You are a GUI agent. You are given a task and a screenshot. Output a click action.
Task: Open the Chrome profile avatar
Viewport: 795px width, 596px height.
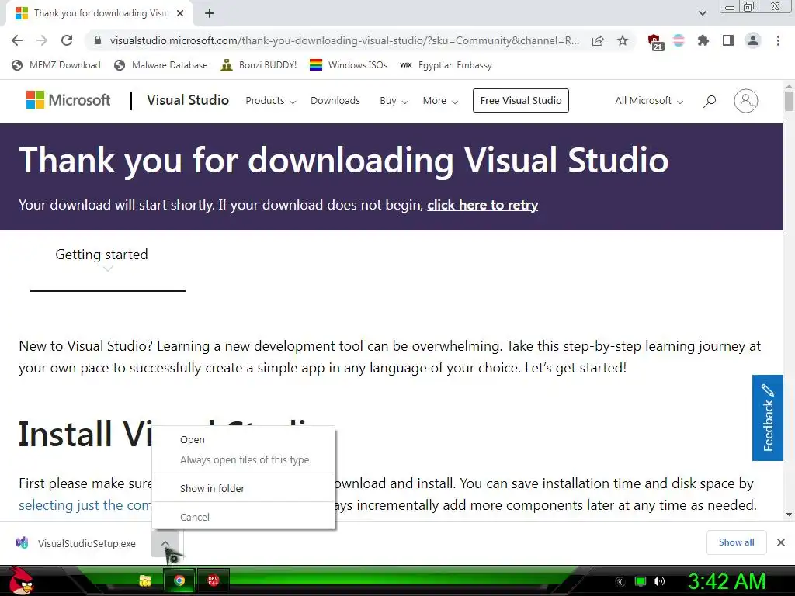point(753,40)
